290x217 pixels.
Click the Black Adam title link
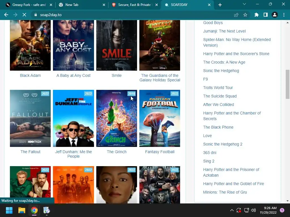click(x=30, y=75)
